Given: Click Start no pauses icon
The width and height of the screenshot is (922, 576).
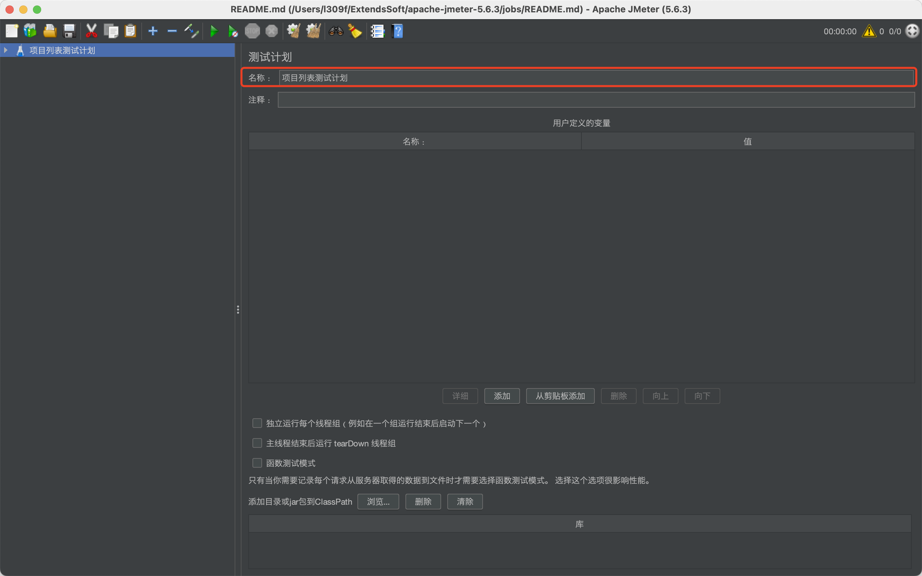Looking at the screenshot, I should pos(233,31).
